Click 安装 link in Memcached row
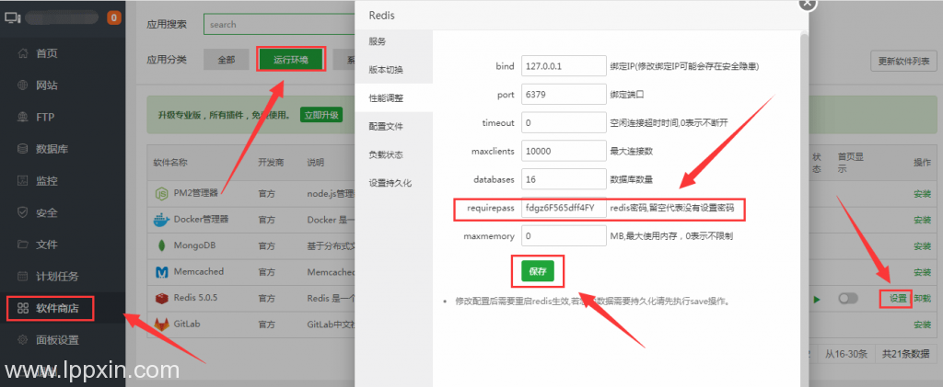This screenshot has height=387, width=943. pyautogui.click(x=922, y=272)
